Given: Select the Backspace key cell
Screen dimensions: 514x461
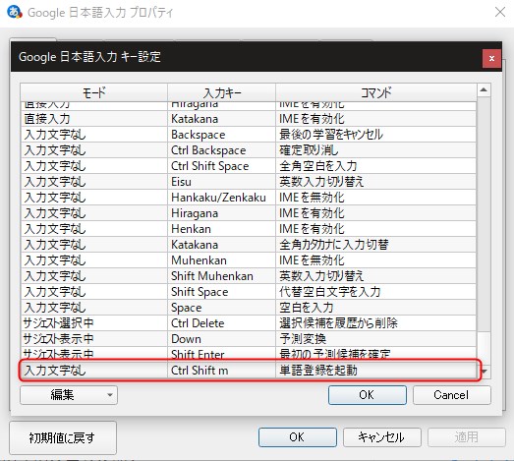Looking at the screenshot, I should pos(221,135).
